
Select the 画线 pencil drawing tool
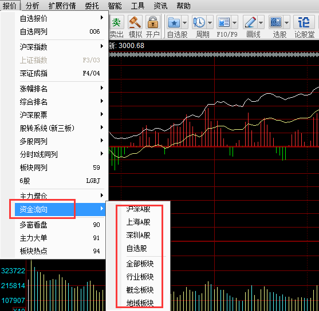[250, 22]
